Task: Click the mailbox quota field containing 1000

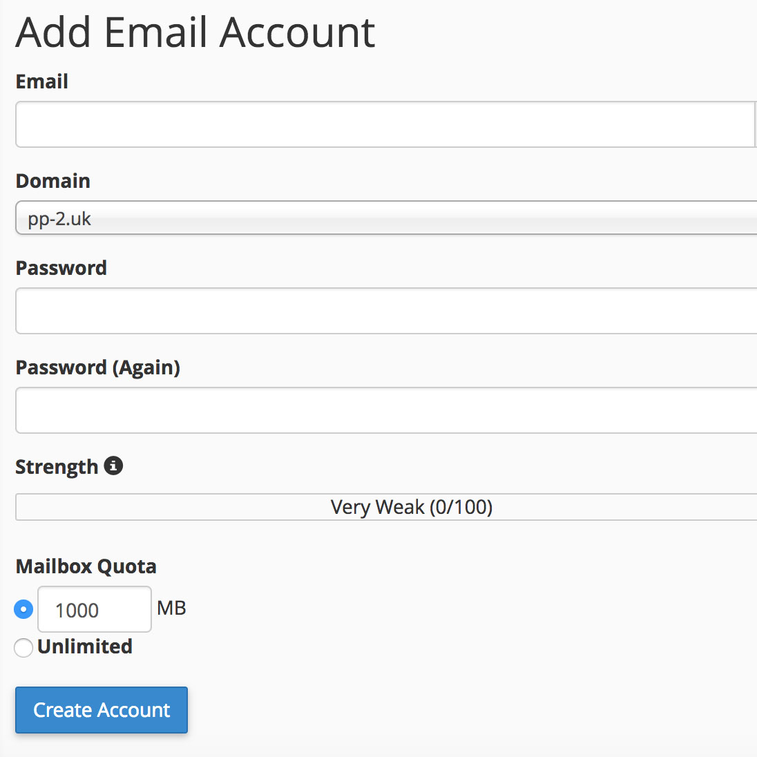Action: point(94,609)
